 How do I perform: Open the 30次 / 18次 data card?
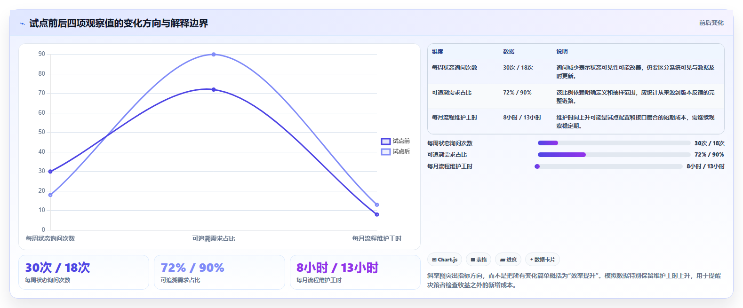coord(84,272)
